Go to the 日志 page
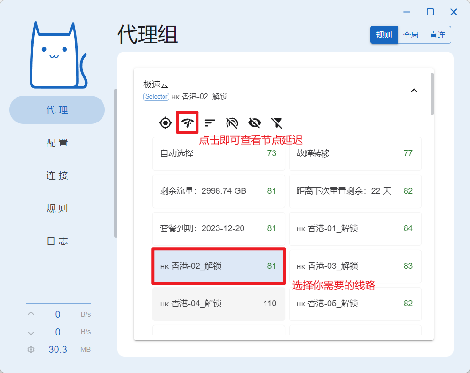470x373 pixels. pyautogui.click(x=57, y=241)
